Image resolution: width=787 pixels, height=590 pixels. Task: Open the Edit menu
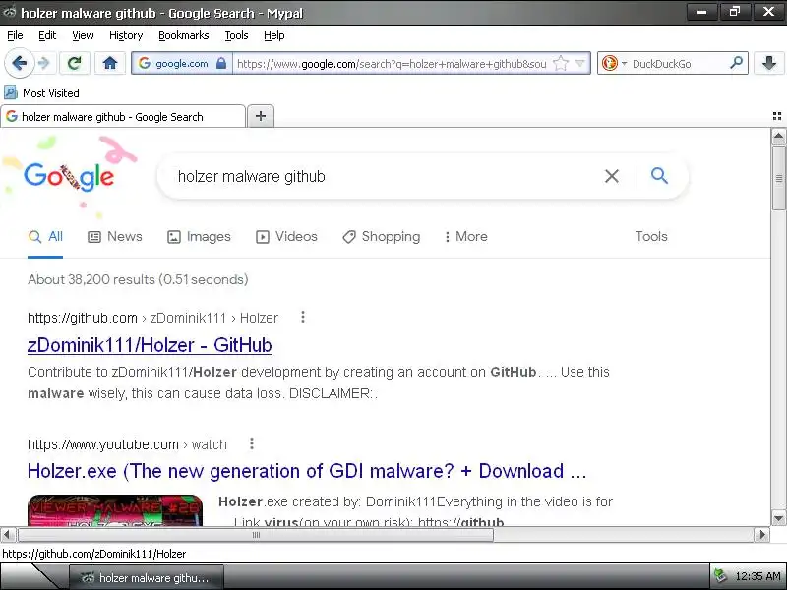click(47, 35)
